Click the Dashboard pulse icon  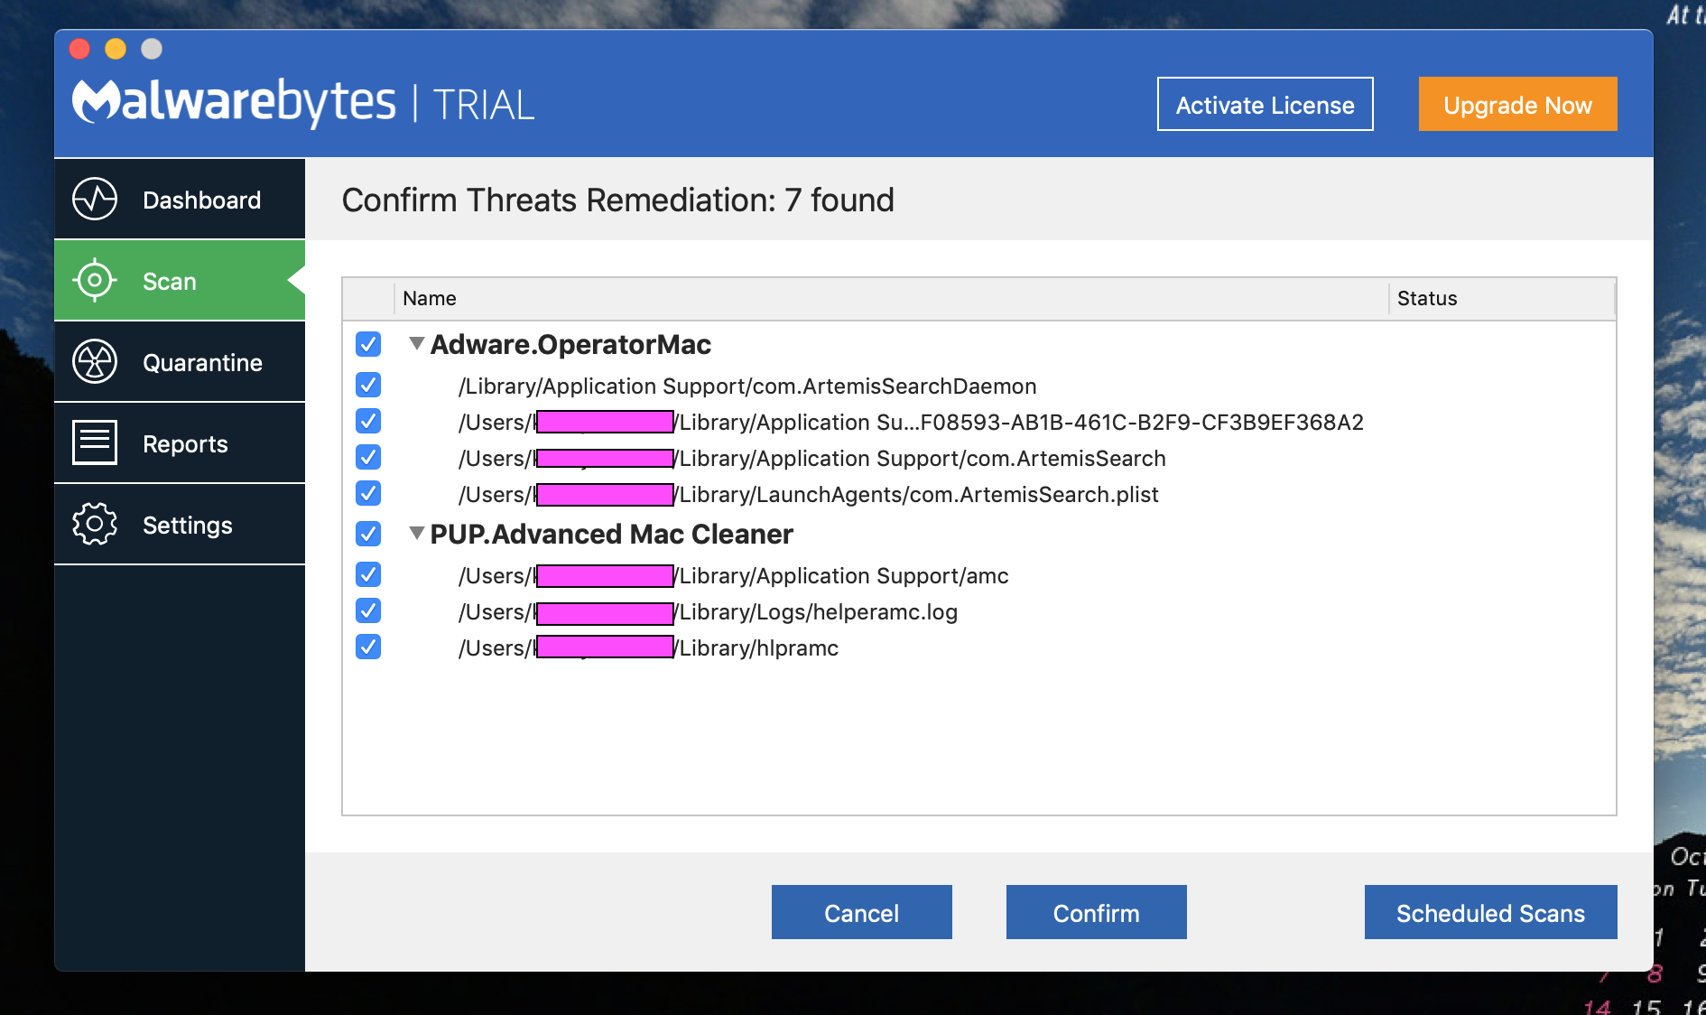(95, 200)
